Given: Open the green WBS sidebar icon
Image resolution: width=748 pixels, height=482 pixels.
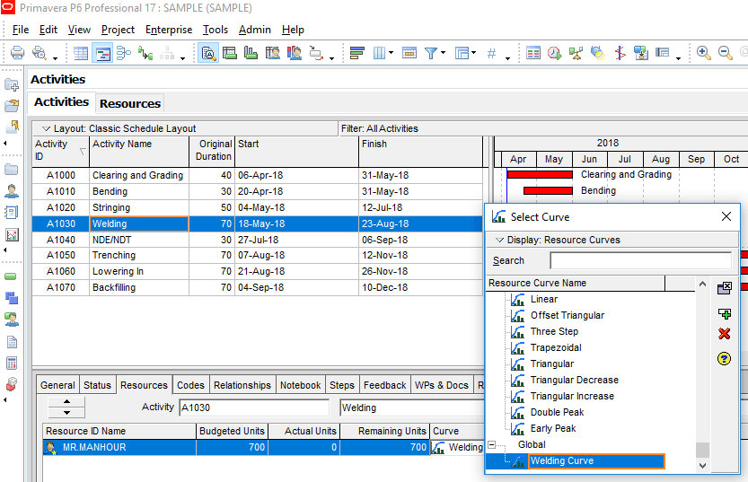Looking at the screenshot, I should (11, 276).
